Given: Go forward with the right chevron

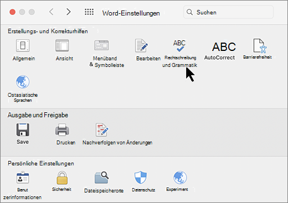Looking at the screenshot, I should pos(69,12).
